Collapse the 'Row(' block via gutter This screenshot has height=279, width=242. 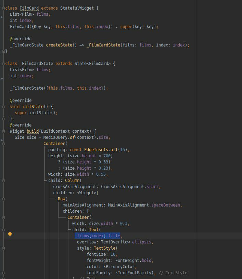(3, 199)
